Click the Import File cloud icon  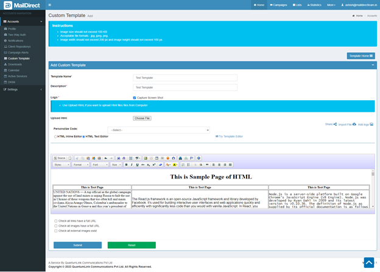[x=354, y=124]
